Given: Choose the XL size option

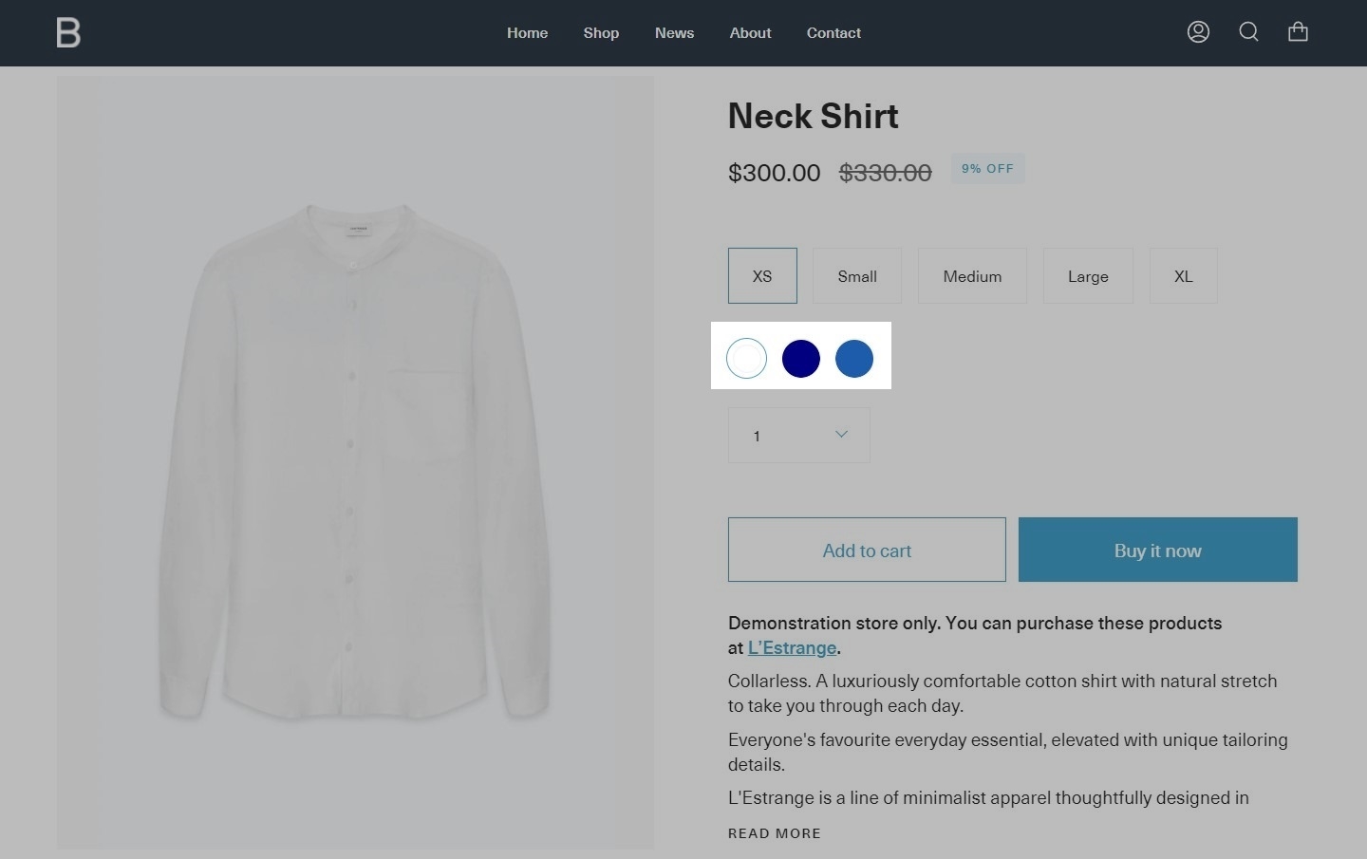Looking at the screenshot, I should [x=1183, y=276].
